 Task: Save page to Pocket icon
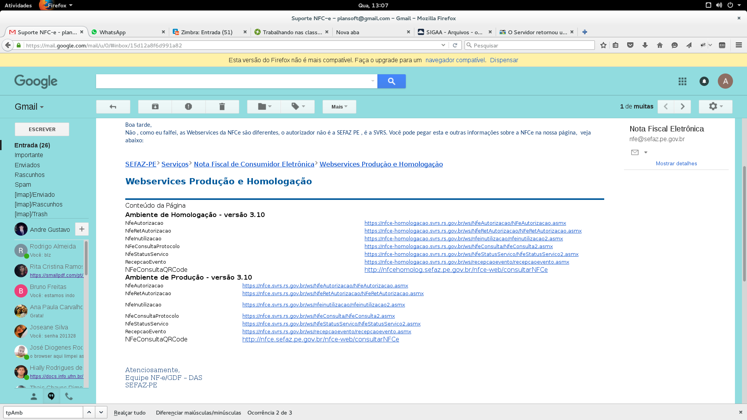(x=630, y=45)
